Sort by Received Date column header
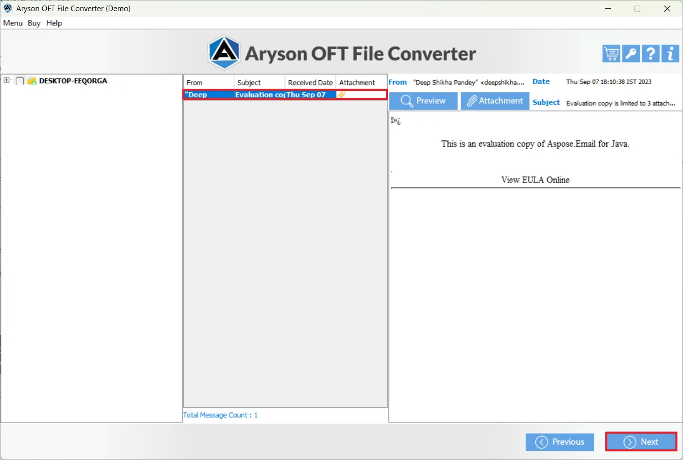 click(x=310, y=83)
